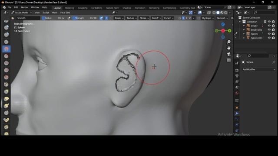Image resolution: width=278 pixels, height=156 pixels.
Task: Open the Texture settings dropdown
Action: point(131,18)
